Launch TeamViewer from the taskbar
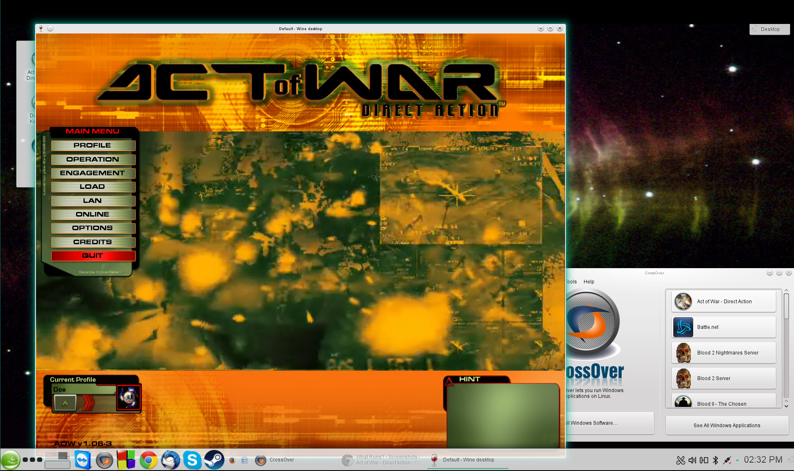 click(x=82, y=459)
